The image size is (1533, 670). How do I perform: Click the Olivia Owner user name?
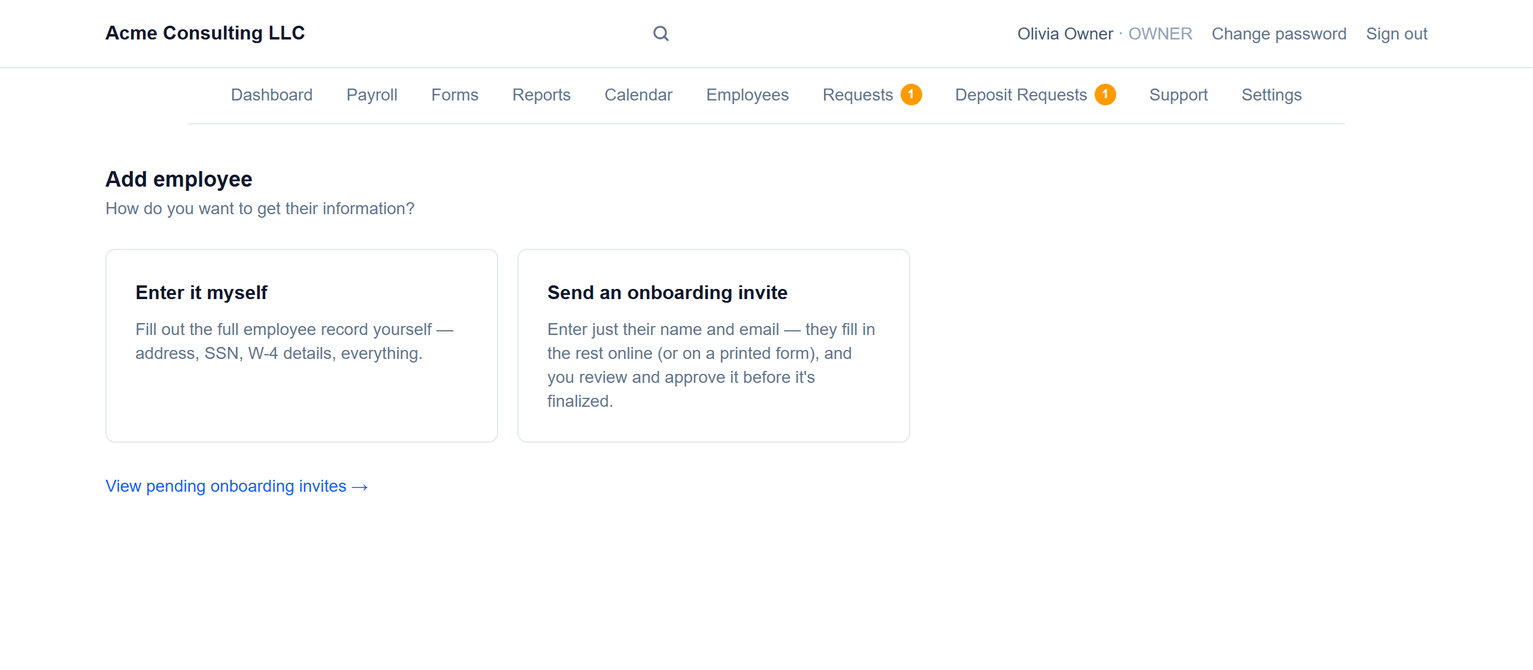[1065, 33]
